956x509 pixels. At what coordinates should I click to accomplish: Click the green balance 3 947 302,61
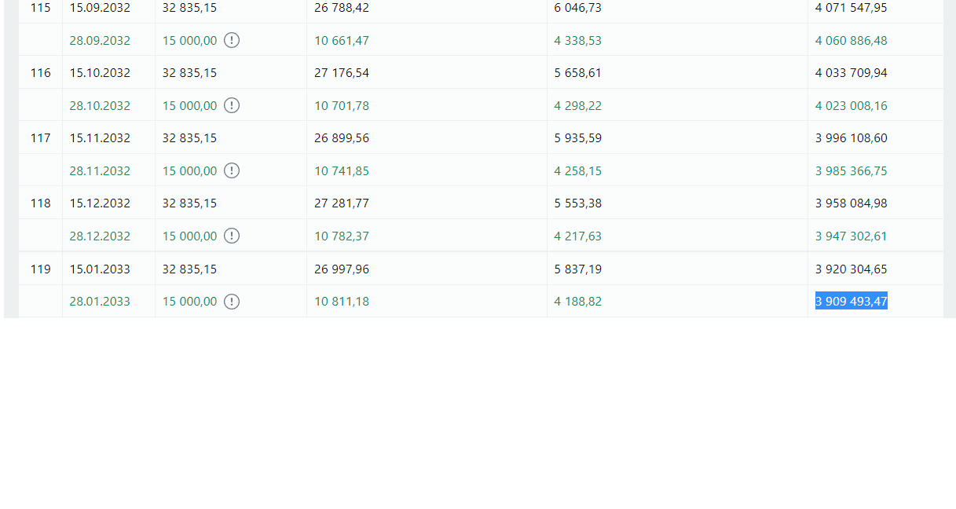852,236
